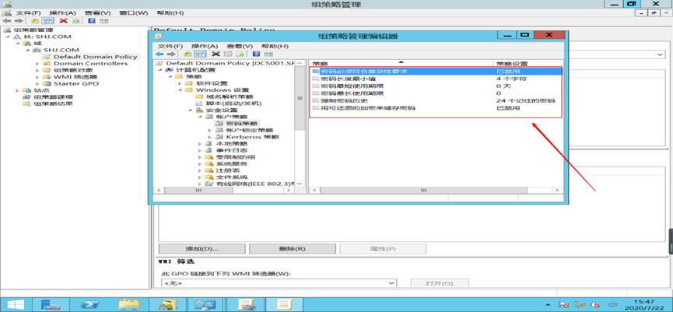Open 文件(F) menu in the 组策略管理 window
673x312 pixels.
[29, 13]
